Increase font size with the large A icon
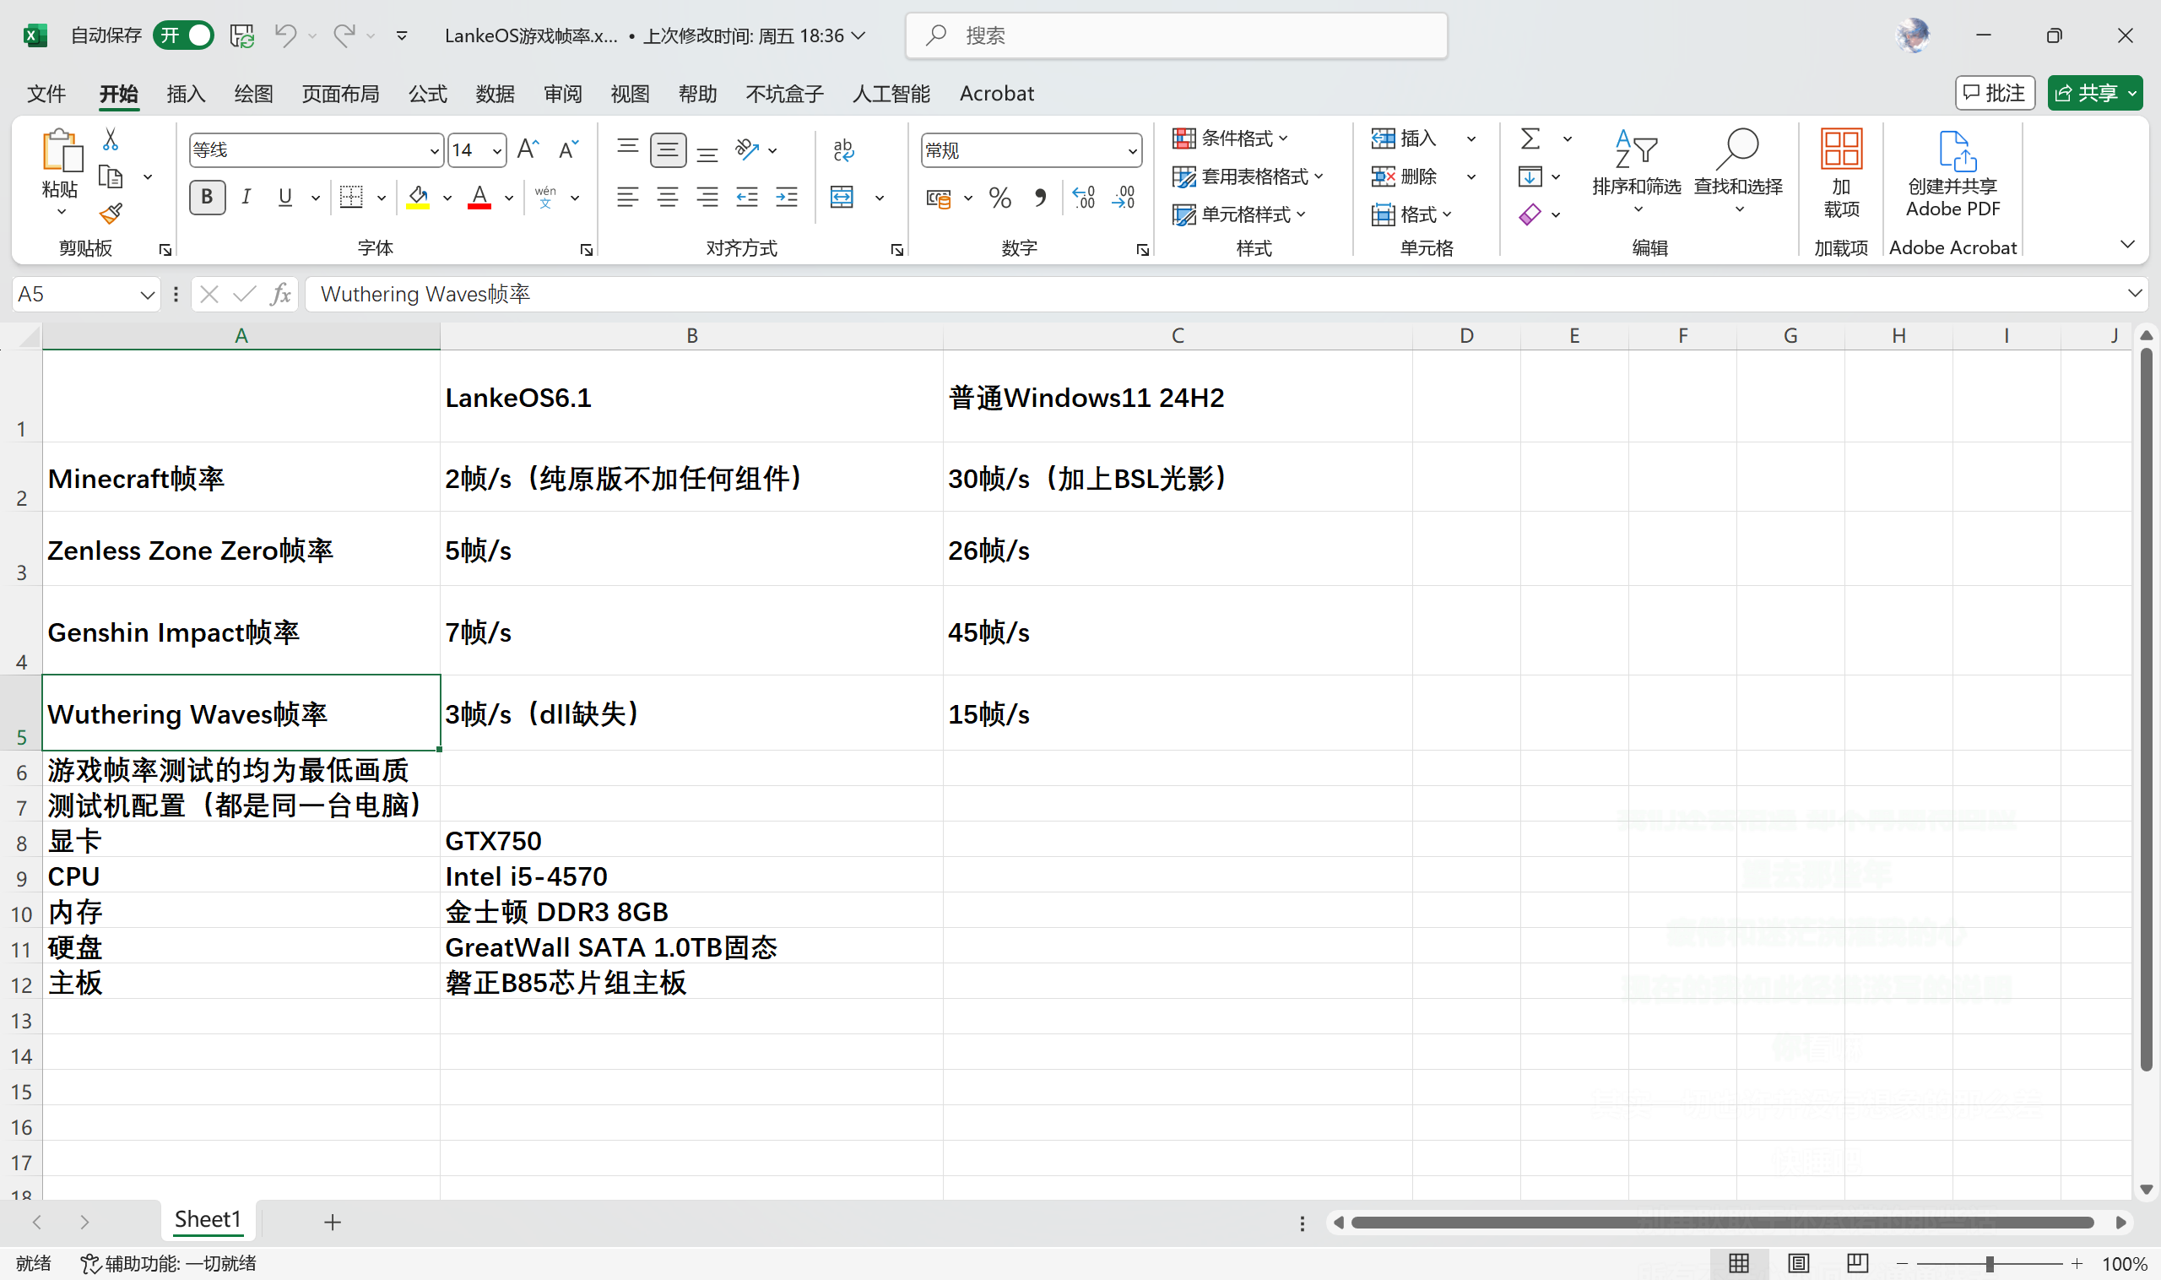Screen dimensions: 2161x1280 pyautogui.click(x=528, y=149)
